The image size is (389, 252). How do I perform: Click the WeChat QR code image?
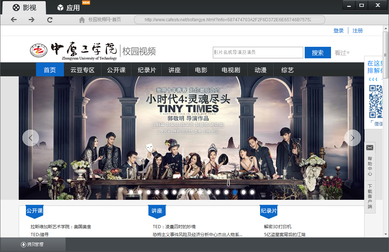376,102
